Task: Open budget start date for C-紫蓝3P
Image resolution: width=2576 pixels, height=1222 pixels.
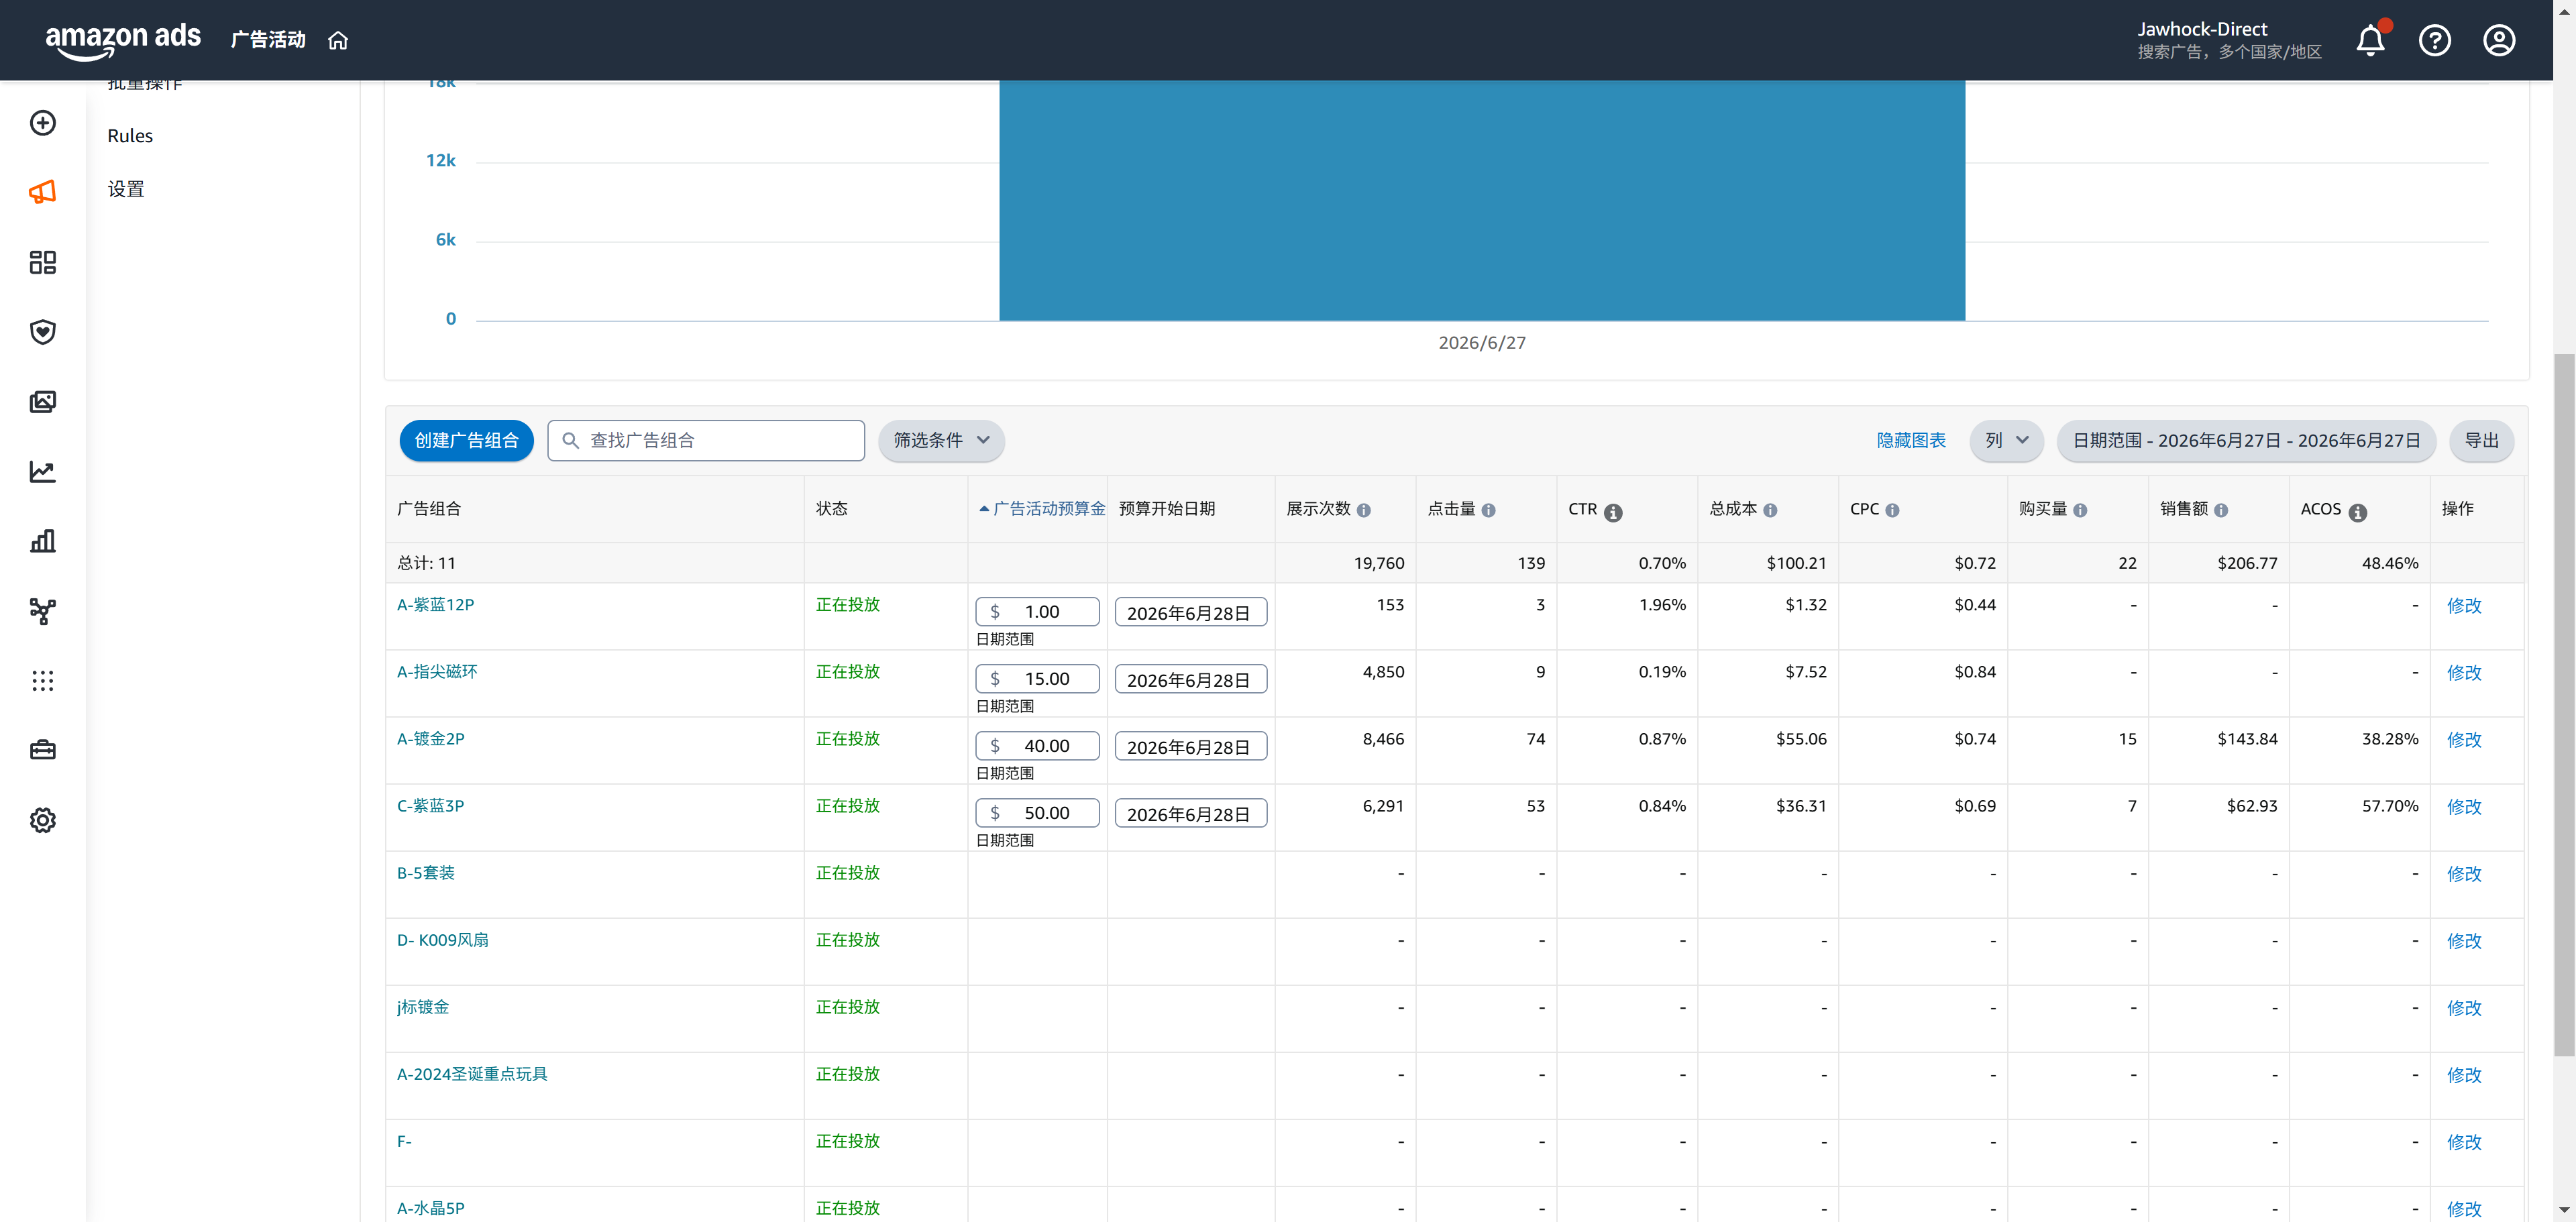Action: 1190,813
